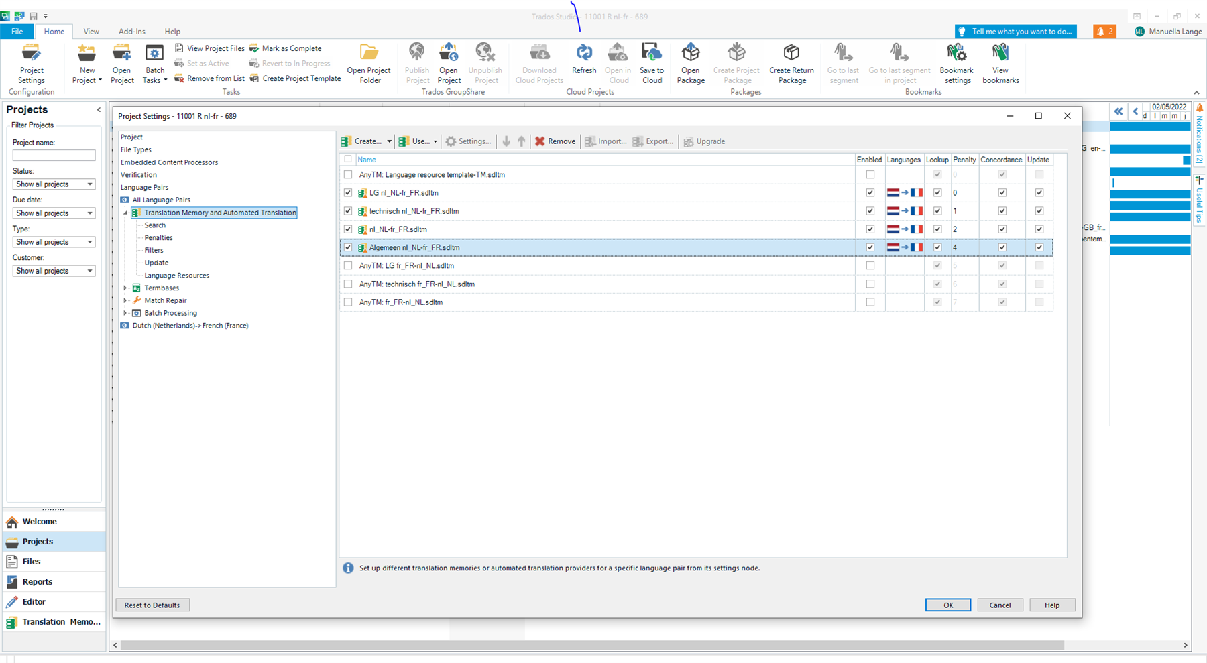1207x663 pixels.
Task: Click Upgrade translation memory
Action: pos(704,141)
